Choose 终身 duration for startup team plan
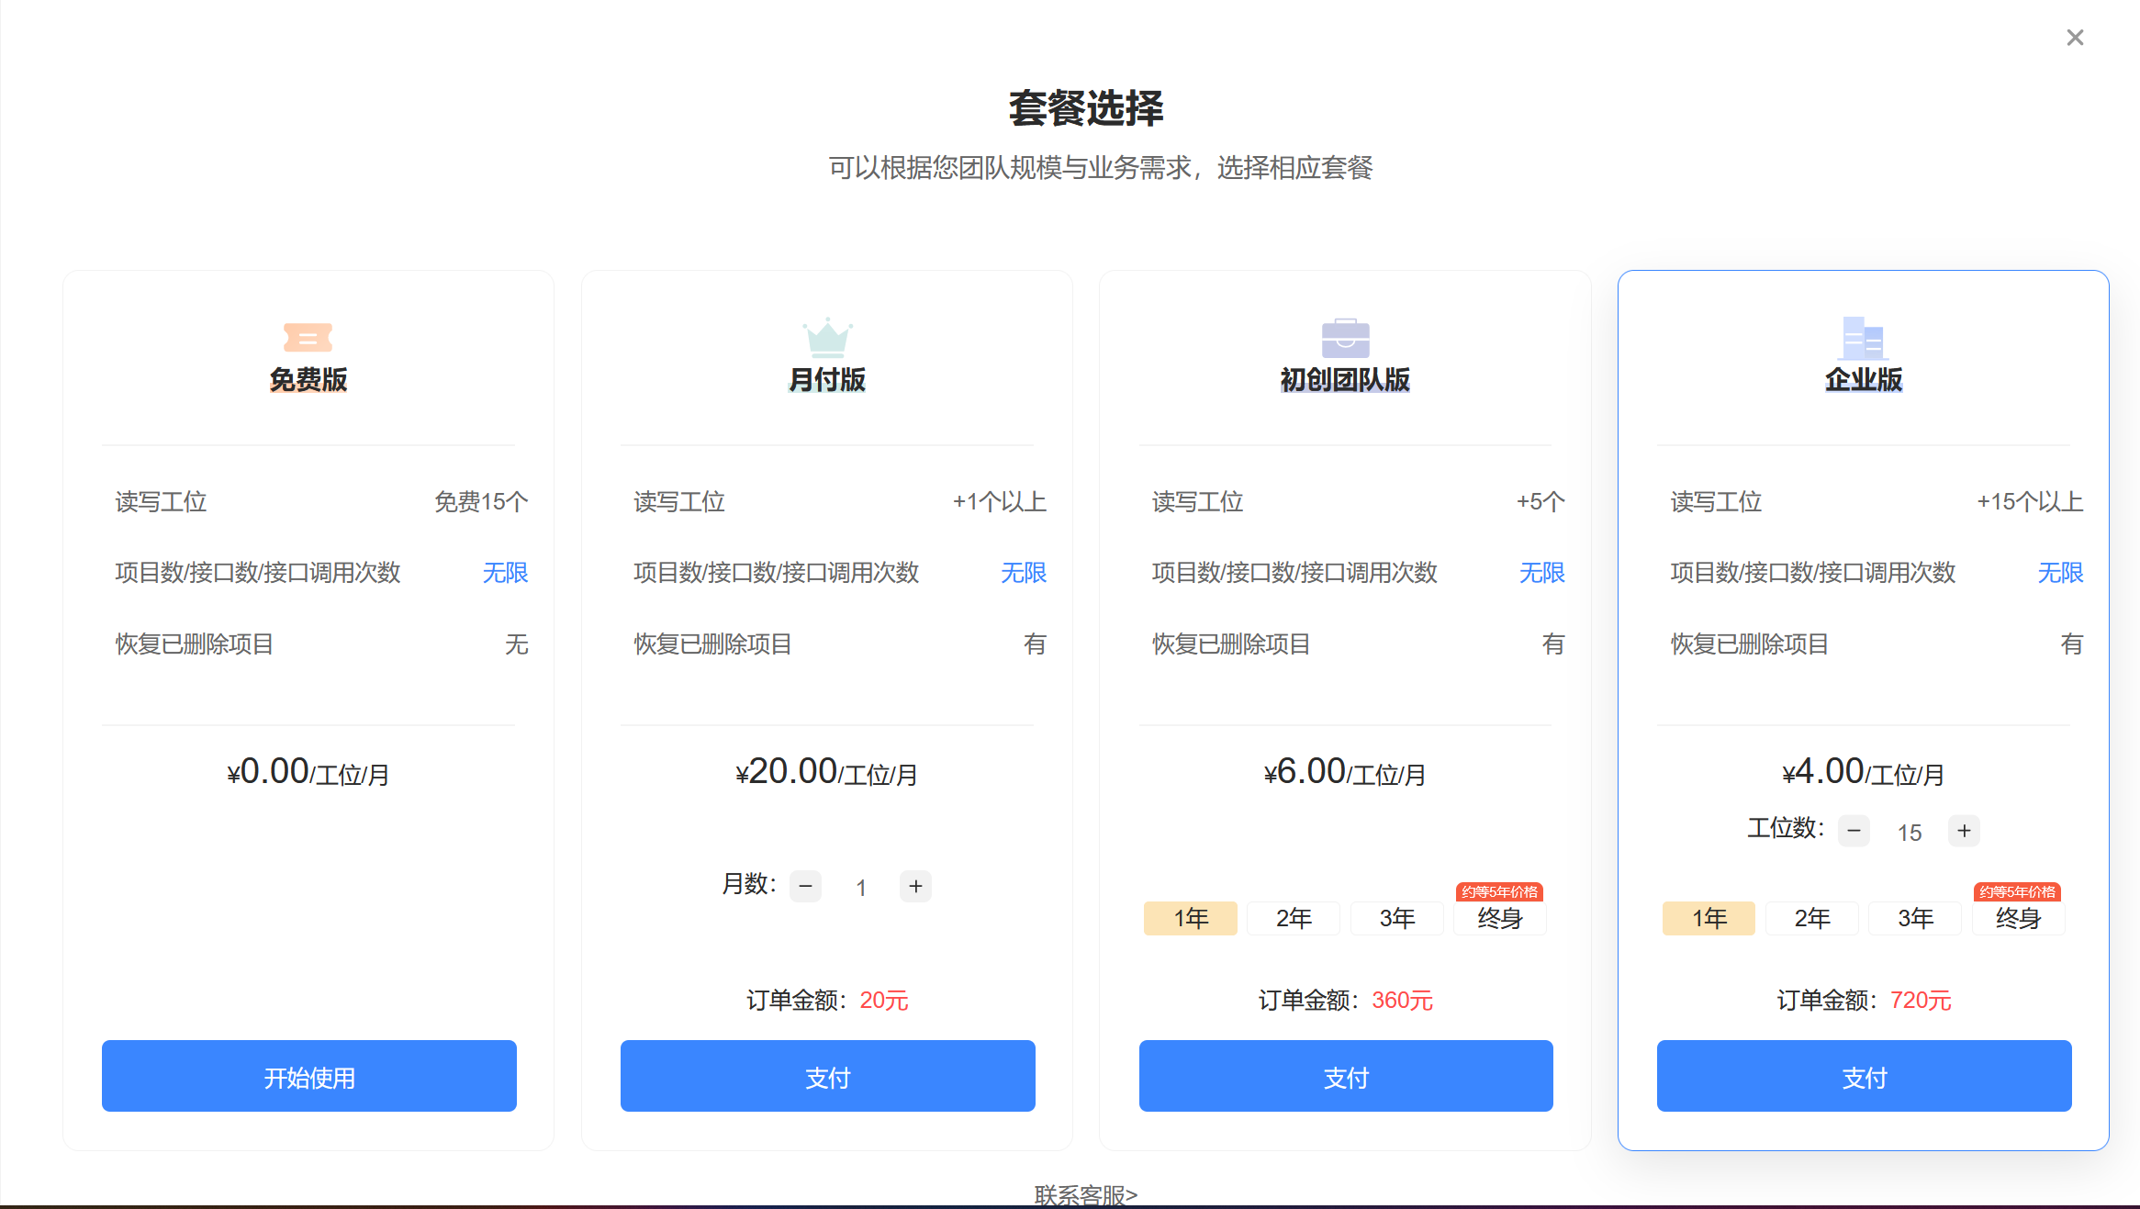Viewport: 2140px width, 1209px height. click(1500, 918)
